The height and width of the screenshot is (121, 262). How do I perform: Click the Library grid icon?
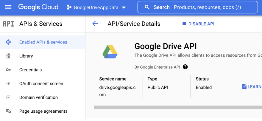point(8,56)
